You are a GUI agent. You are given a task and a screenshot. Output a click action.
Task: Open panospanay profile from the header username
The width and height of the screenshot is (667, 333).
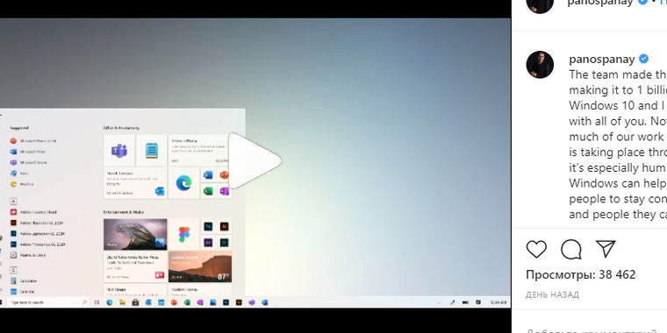point(602,3)
